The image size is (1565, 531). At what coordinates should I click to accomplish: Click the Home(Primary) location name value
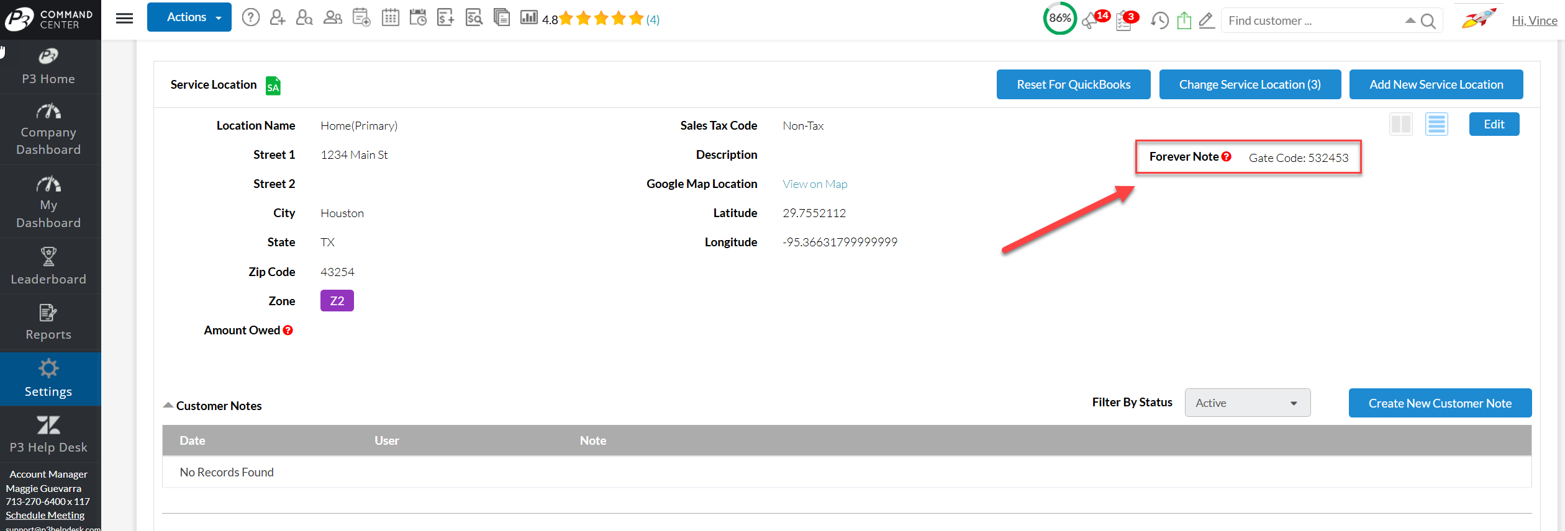pyautogui.click(x=359, y=126)
